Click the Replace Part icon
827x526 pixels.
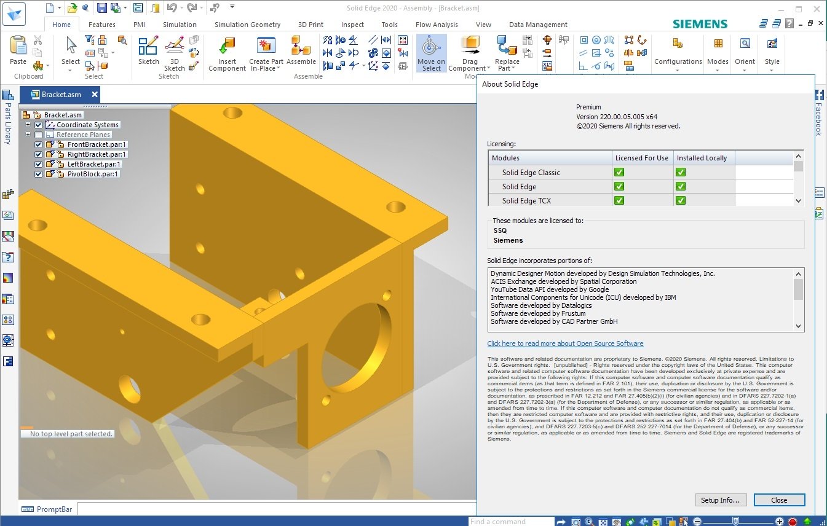pos(507,45)
